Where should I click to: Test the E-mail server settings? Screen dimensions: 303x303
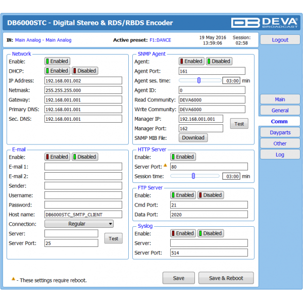[x=114, y=238]
